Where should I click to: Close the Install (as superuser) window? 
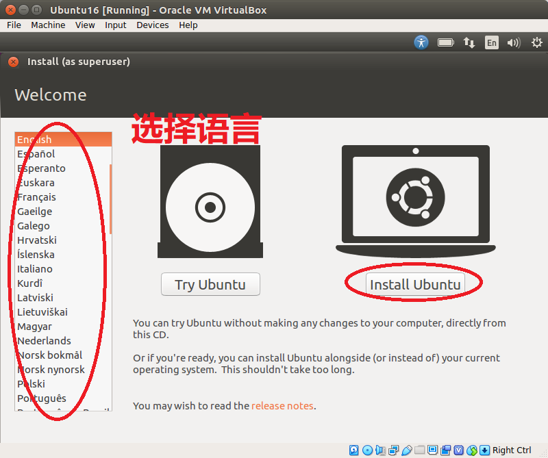(x=13, y=62)
